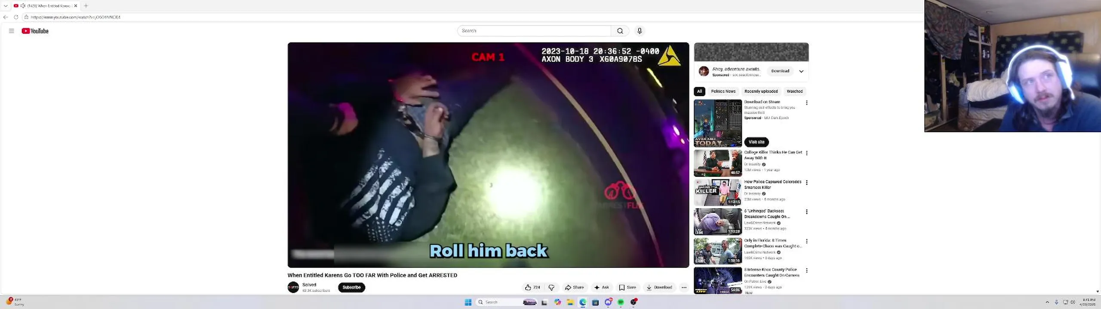Click the sponsored ad Download button
1101x309 pixels.
click(780, 71)
